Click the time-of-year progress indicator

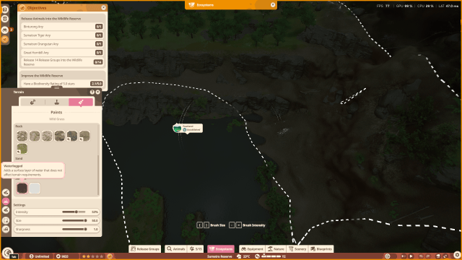[271, 256]
